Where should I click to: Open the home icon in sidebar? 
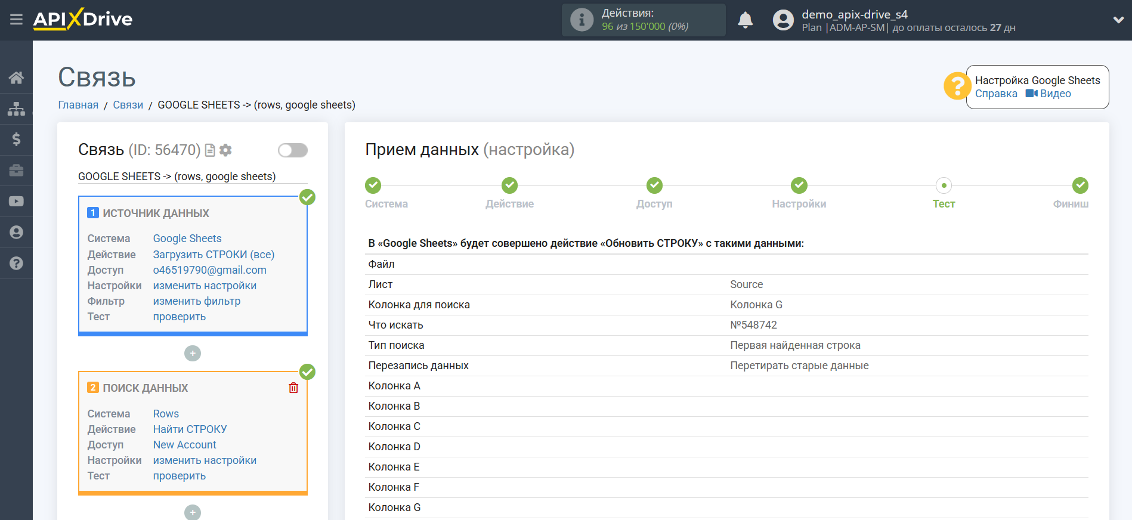[16, 78]
